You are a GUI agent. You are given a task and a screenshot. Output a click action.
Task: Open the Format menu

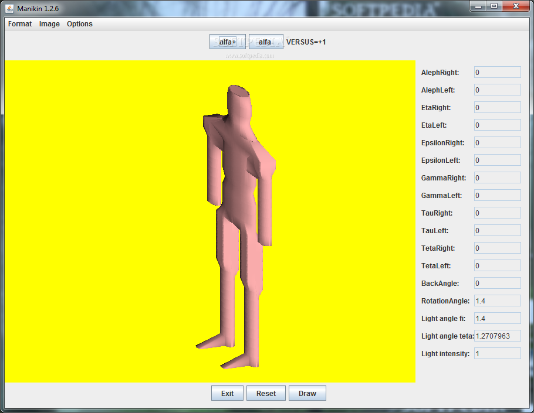20,24
